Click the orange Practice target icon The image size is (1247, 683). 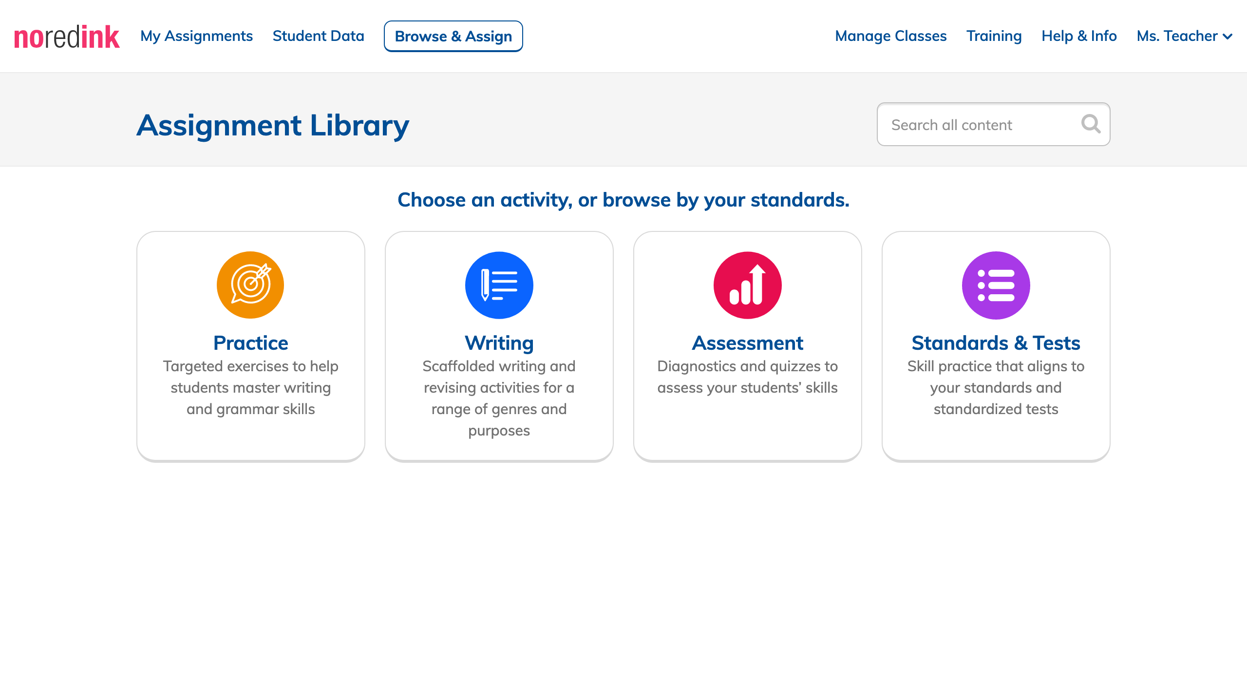(250, 285)
